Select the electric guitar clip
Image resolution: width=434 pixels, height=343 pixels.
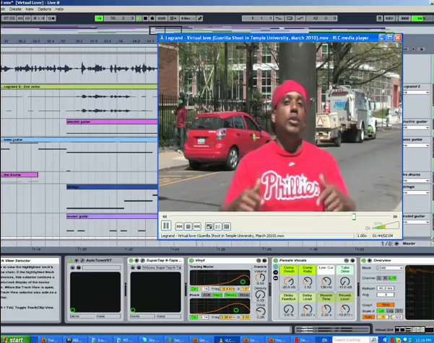[112, 122]
